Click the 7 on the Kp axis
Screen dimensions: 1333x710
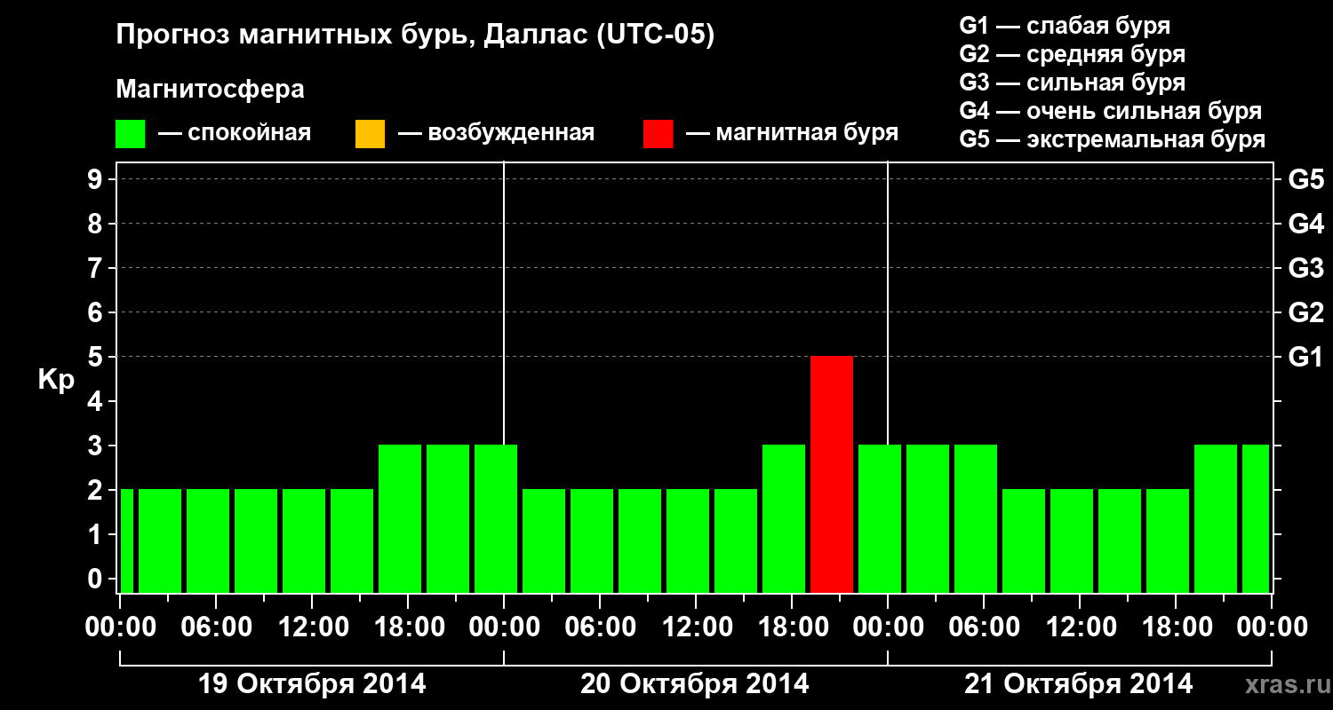click(96, 268)
